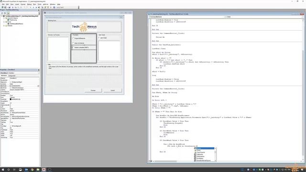Toggle the User Script checkbox on form
The width and height of the screenshot is (306, 172).
point(99,38)
